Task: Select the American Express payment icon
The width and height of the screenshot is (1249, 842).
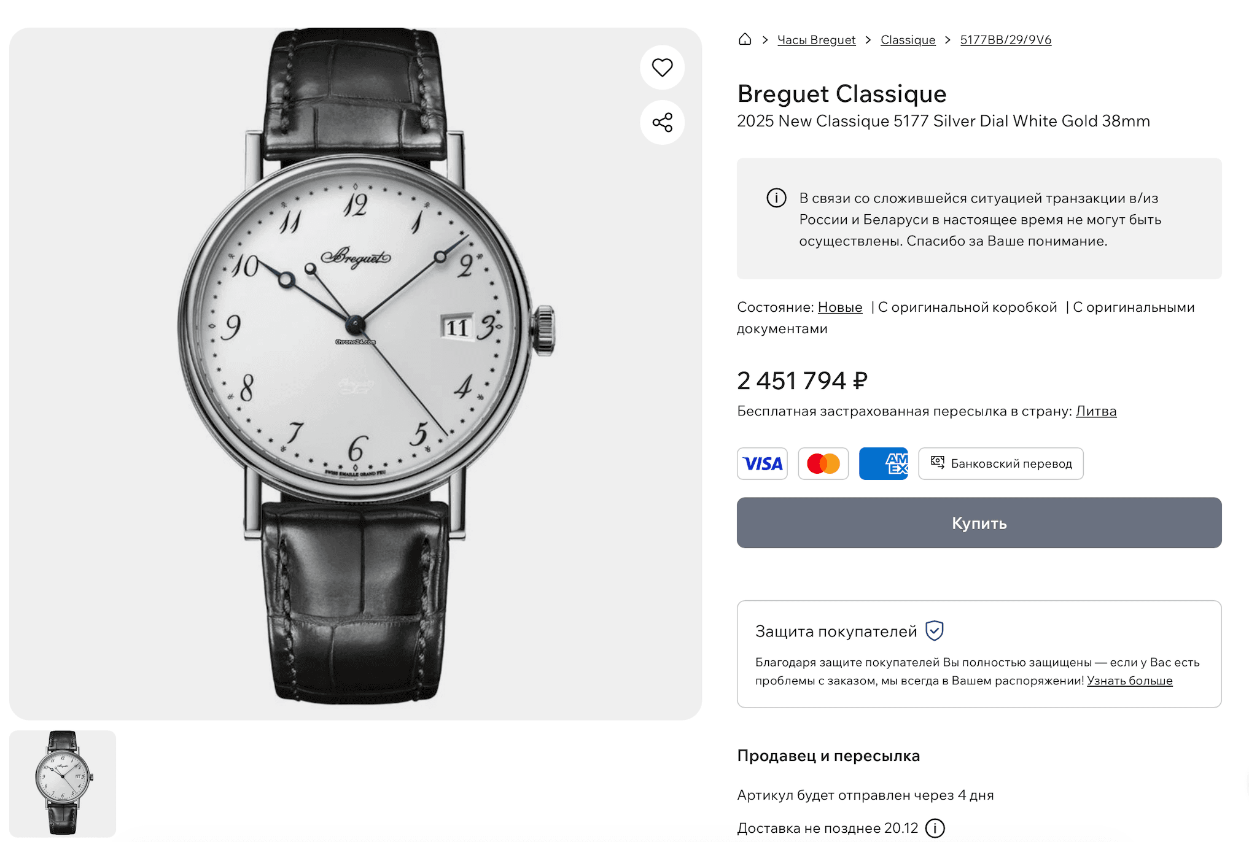Action: pyautogui.click(x=883, y=464)
